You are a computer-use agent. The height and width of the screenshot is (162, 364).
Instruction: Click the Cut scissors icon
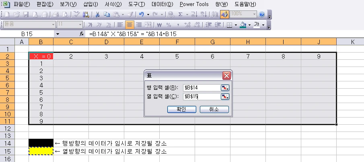(x=97, y=14)
